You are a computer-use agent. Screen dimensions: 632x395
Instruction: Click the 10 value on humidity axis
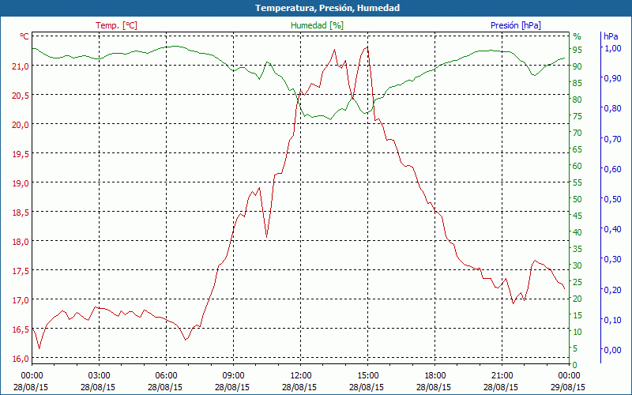coord(577,332)
